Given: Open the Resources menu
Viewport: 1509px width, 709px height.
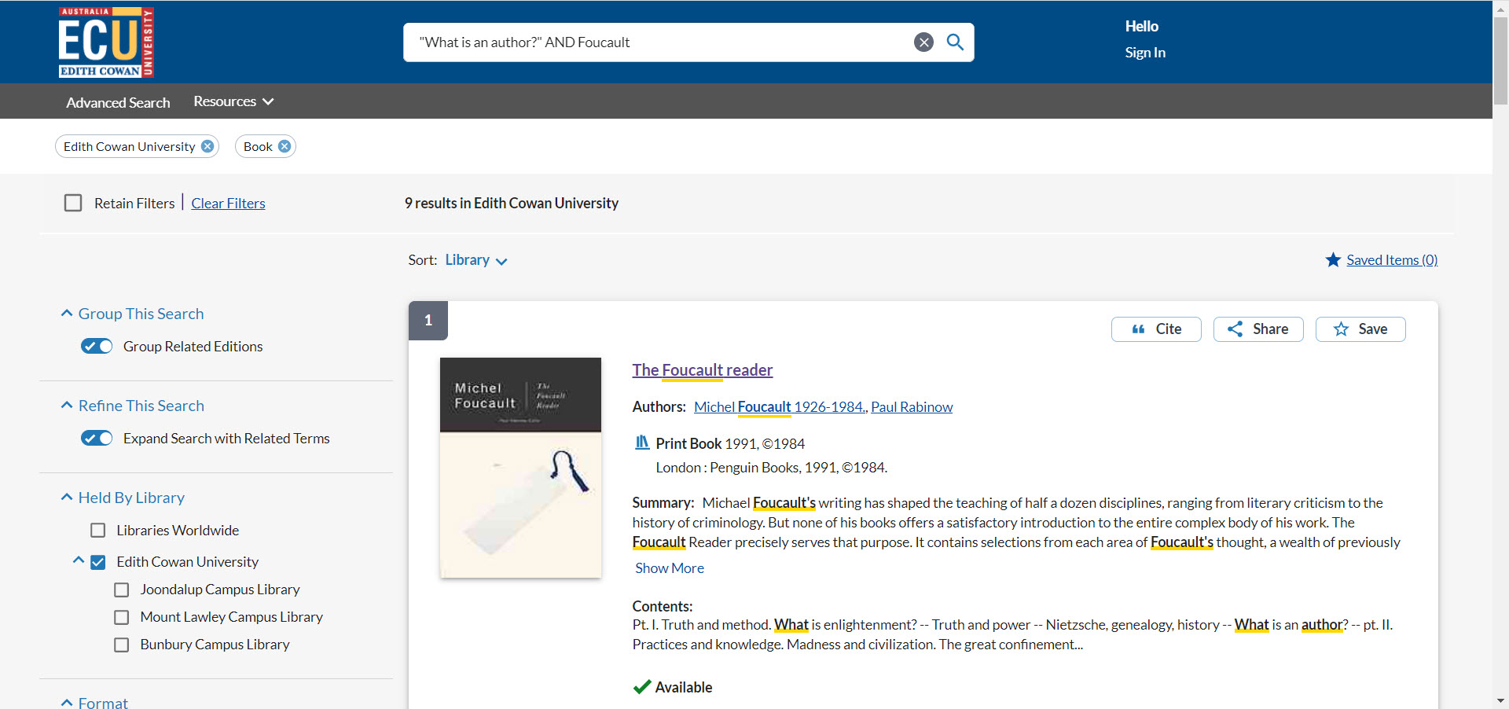Looking at the screenshot, I should [233, 101].
